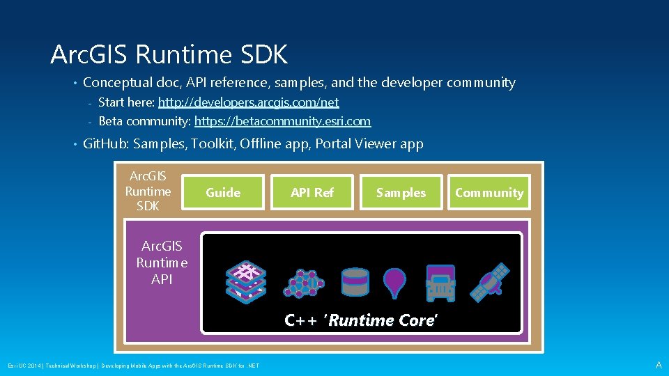
Task: Click the Esri UC 2014 footer text
Action: coord(134,366)
